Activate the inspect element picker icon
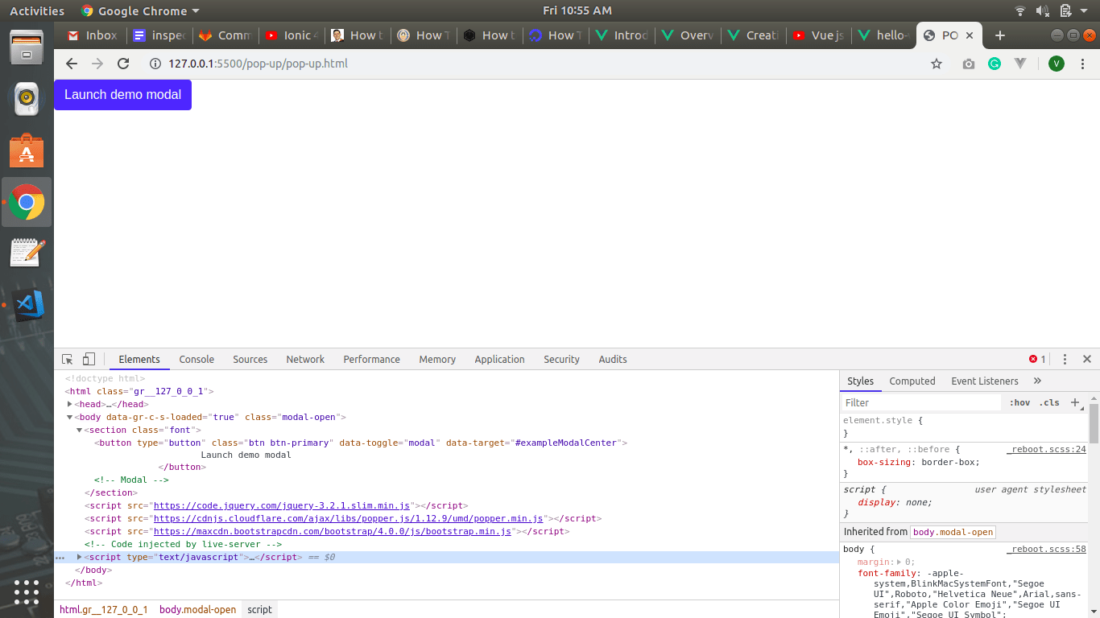Image resolution: width=1100 pixels, height=618 pixels. tap(68, 360)
